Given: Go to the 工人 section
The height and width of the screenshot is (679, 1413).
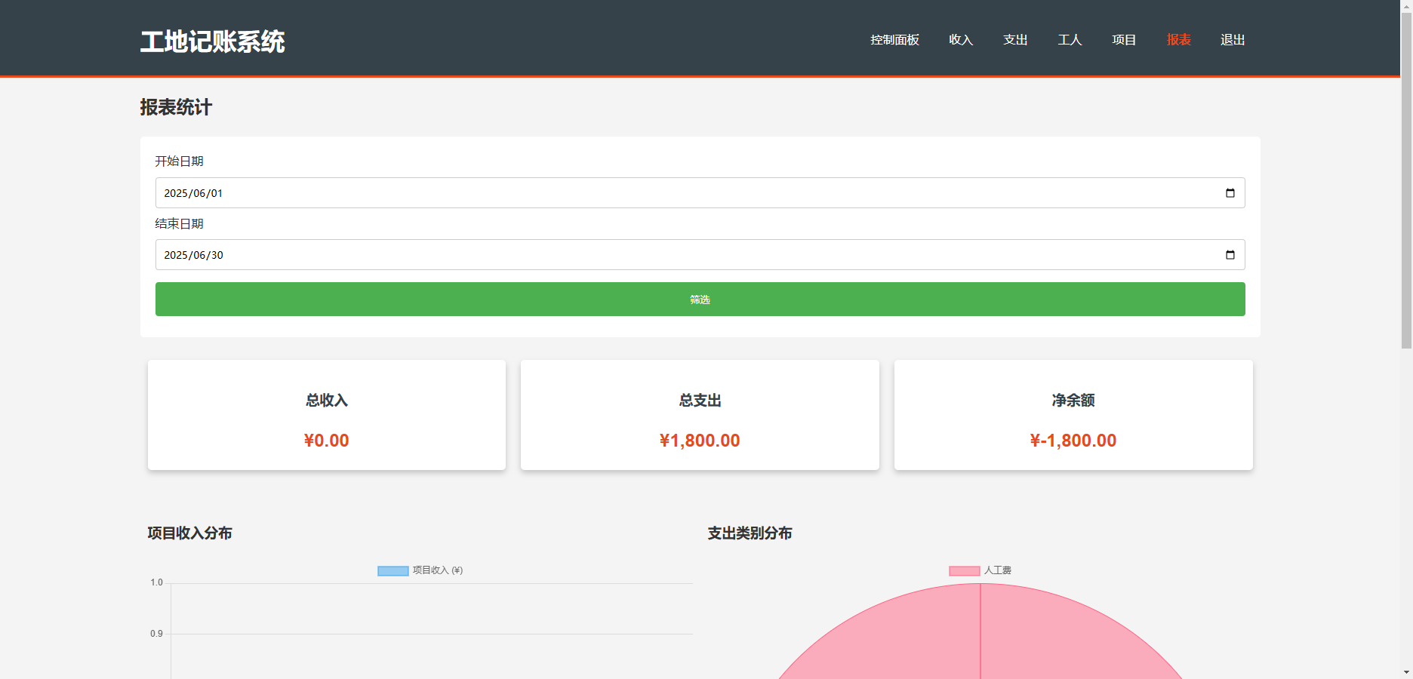Looking at the screenshot, I should pyautogui.click(x=1070, y=40).
